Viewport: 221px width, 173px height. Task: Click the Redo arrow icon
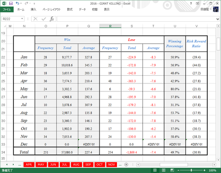27,3
